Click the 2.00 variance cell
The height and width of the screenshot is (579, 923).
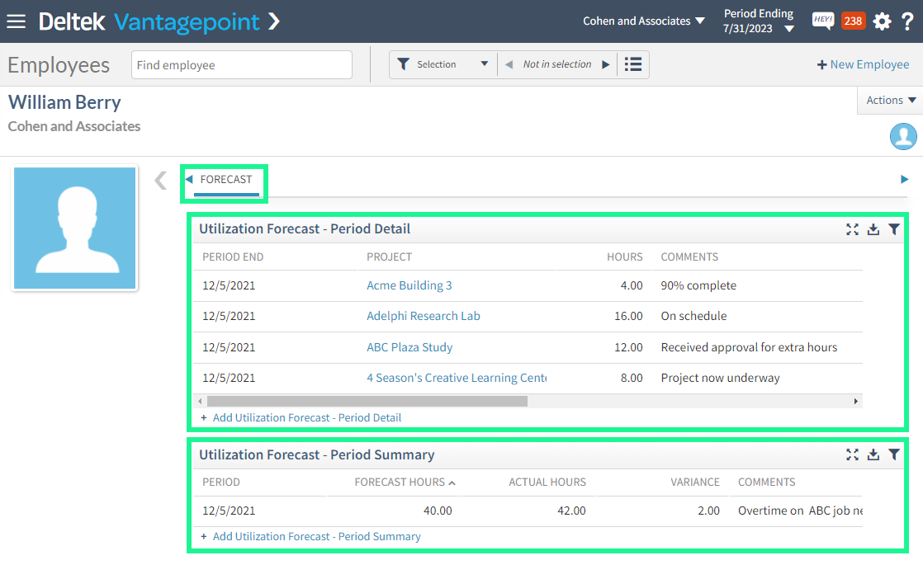[x=708, y=511]
